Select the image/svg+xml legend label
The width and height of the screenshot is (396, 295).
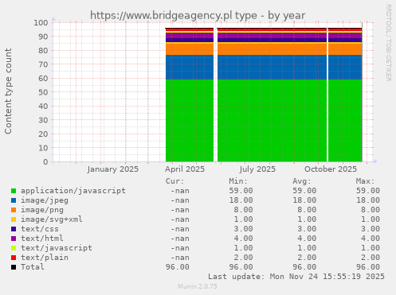click(52, 219)
